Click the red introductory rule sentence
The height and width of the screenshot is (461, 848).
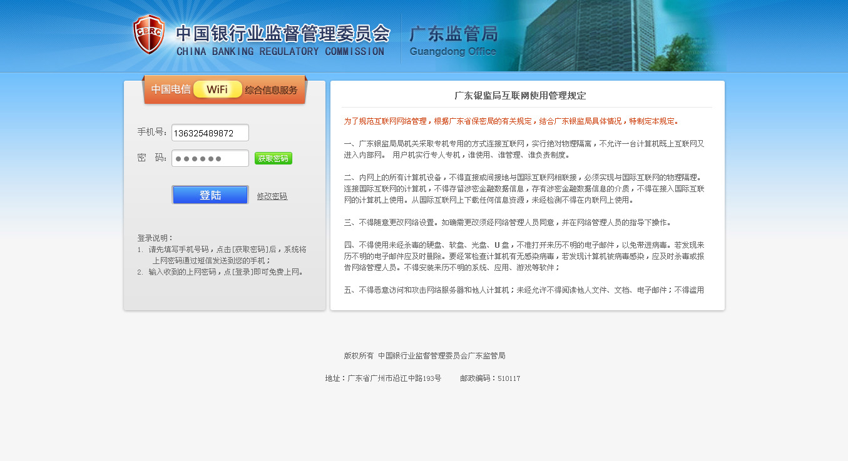[511, 121]
